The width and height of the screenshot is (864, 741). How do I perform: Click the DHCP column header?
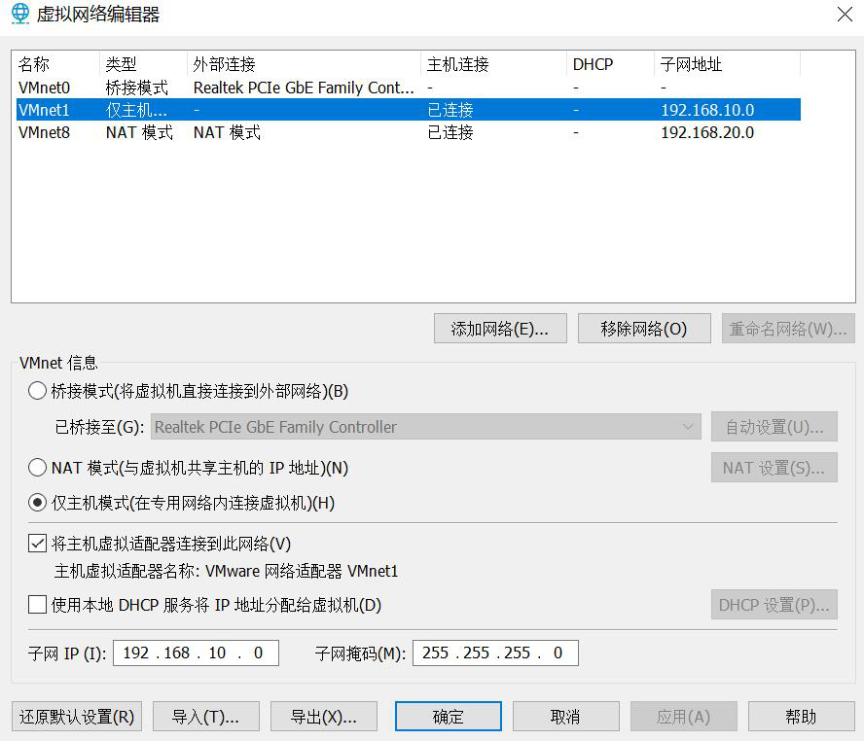(610, 64)
